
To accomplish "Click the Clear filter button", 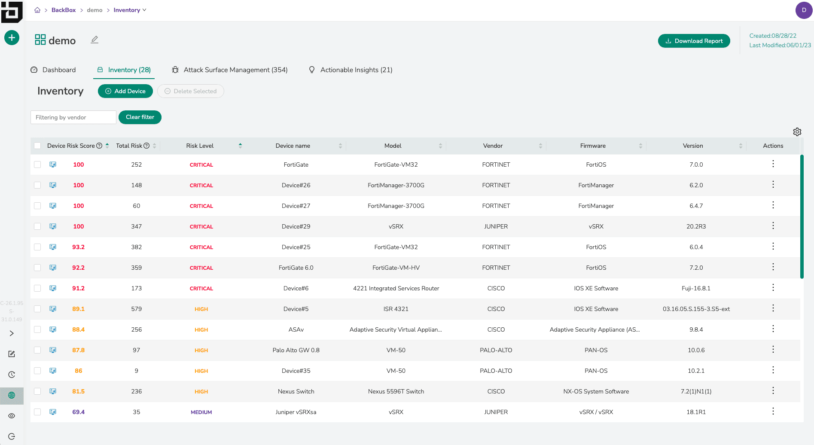I will point(140,117).
